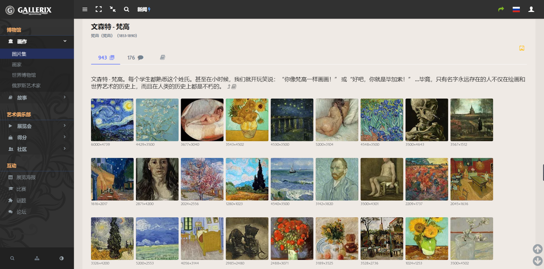Open the user profile icon
544x269 pixels.
(531, 9)
